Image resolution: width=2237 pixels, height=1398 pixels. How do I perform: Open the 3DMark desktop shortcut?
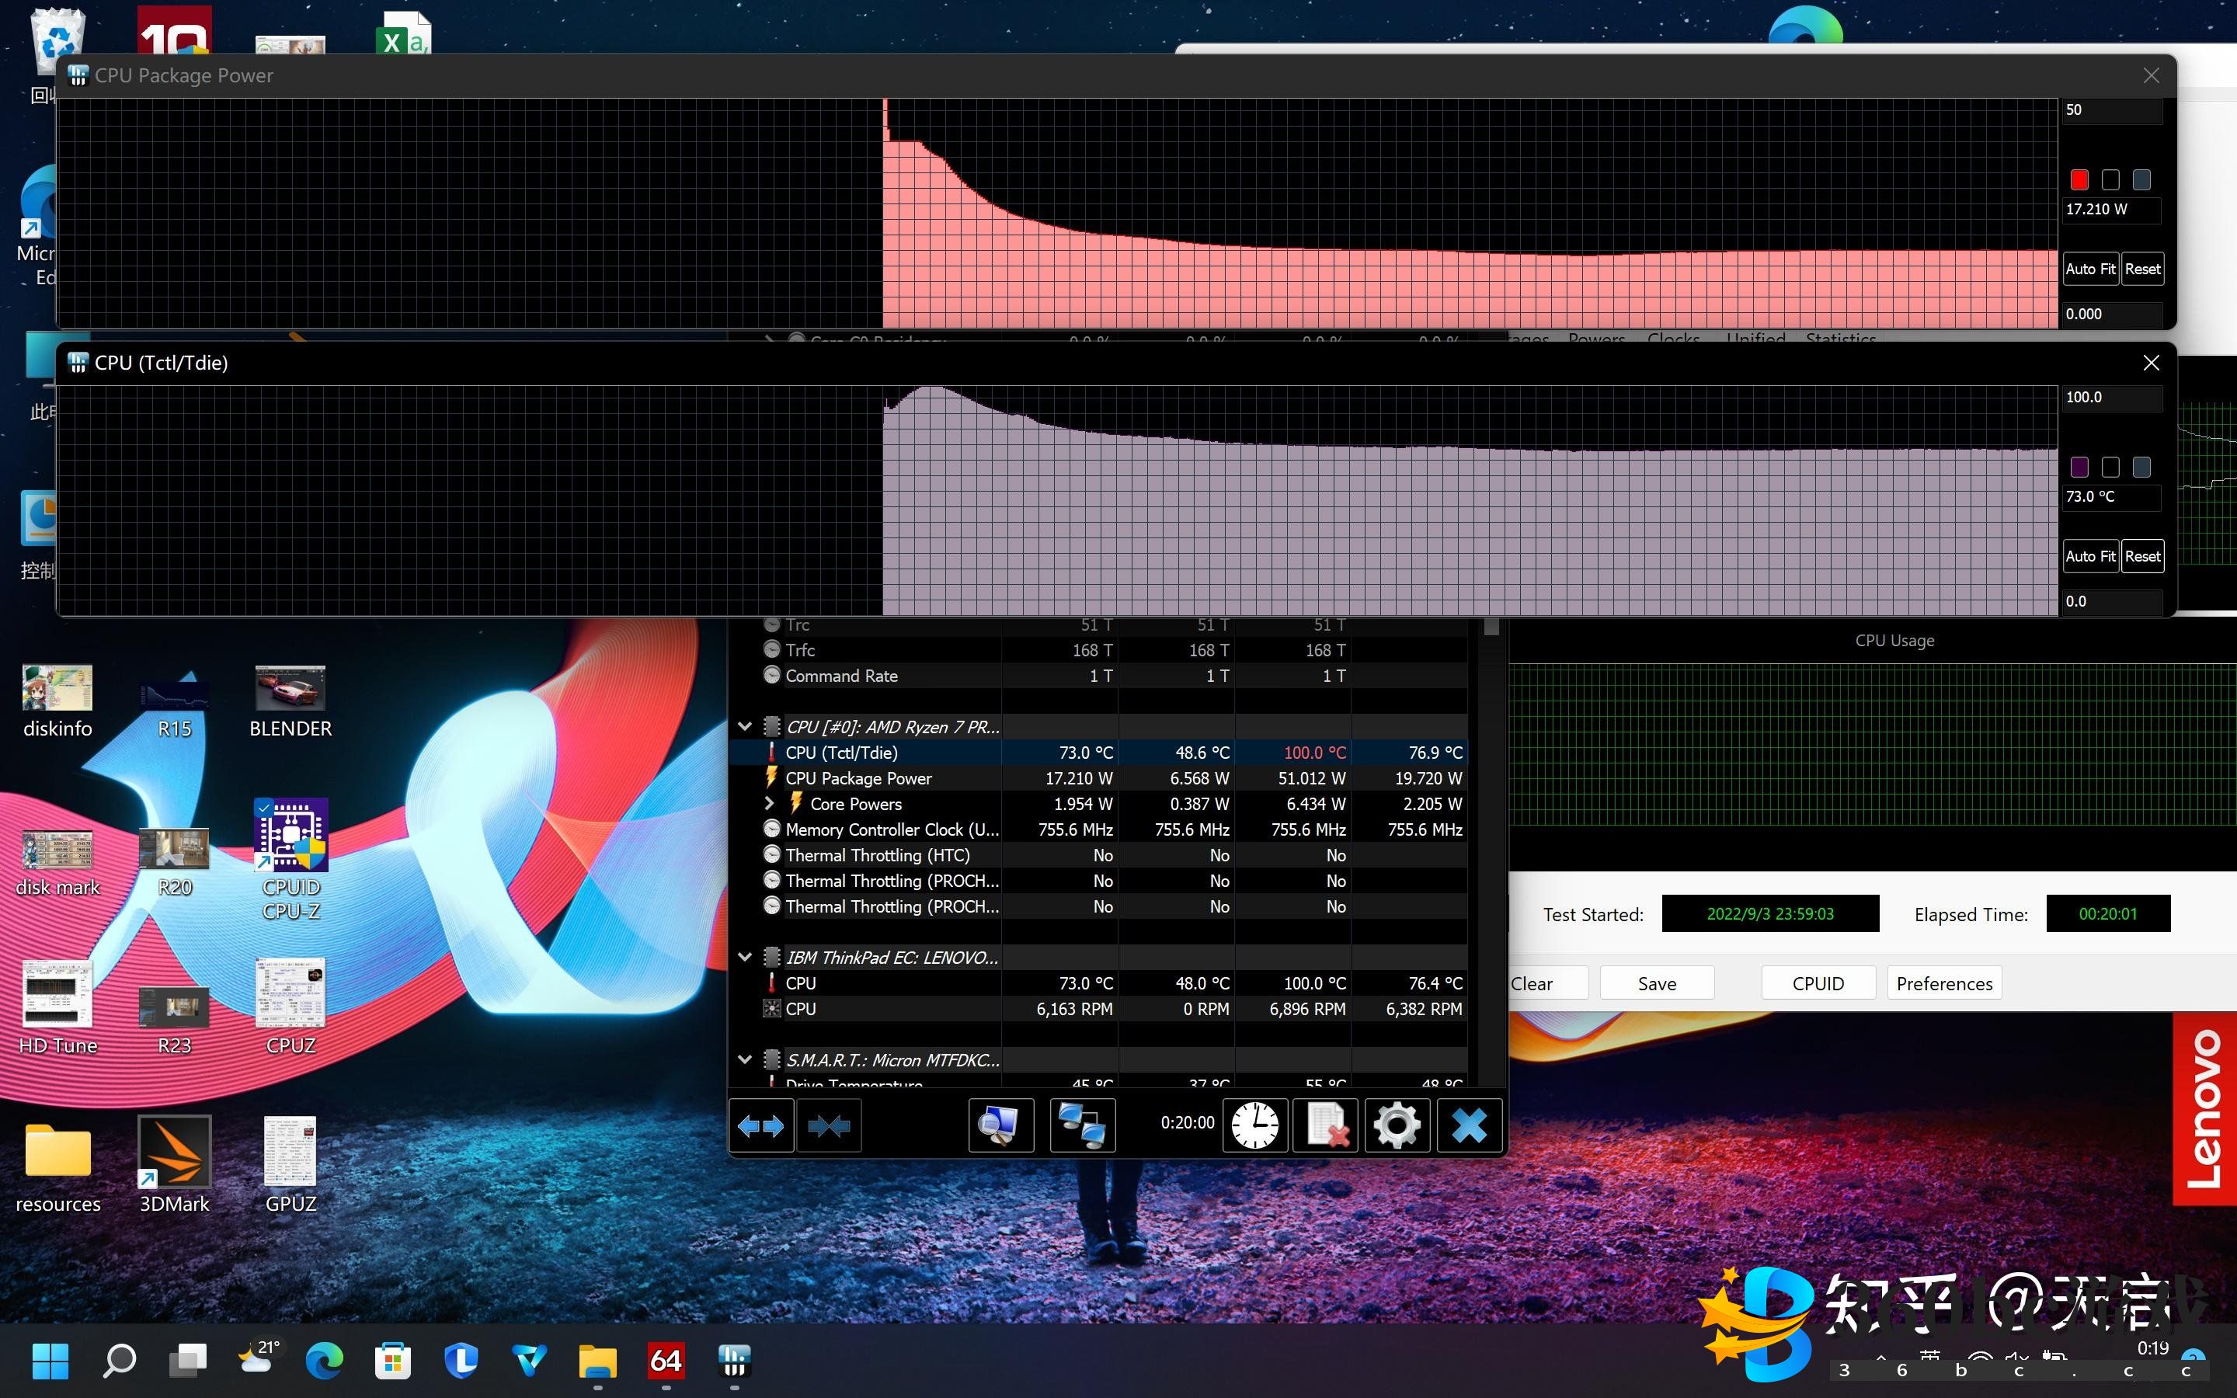coord(174,1153)
